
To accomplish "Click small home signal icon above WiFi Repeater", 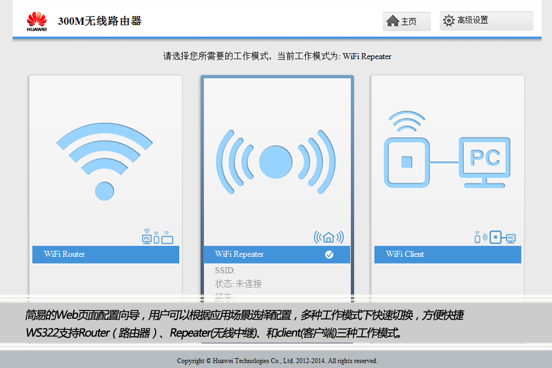I will click(329, 238).
